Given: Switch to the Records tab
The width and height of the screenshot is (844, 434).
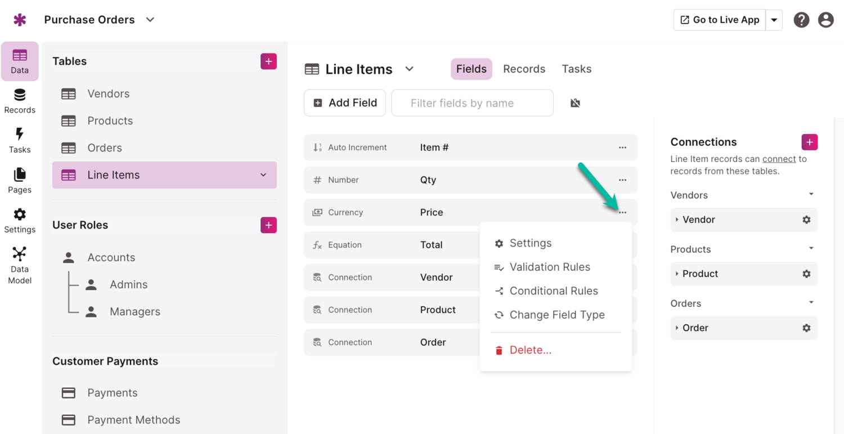Looking at the screenshot, I should click(x=524, y=68).
